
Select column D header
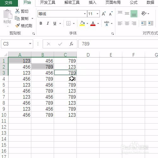pyautogui.click(x=88, y=55)
